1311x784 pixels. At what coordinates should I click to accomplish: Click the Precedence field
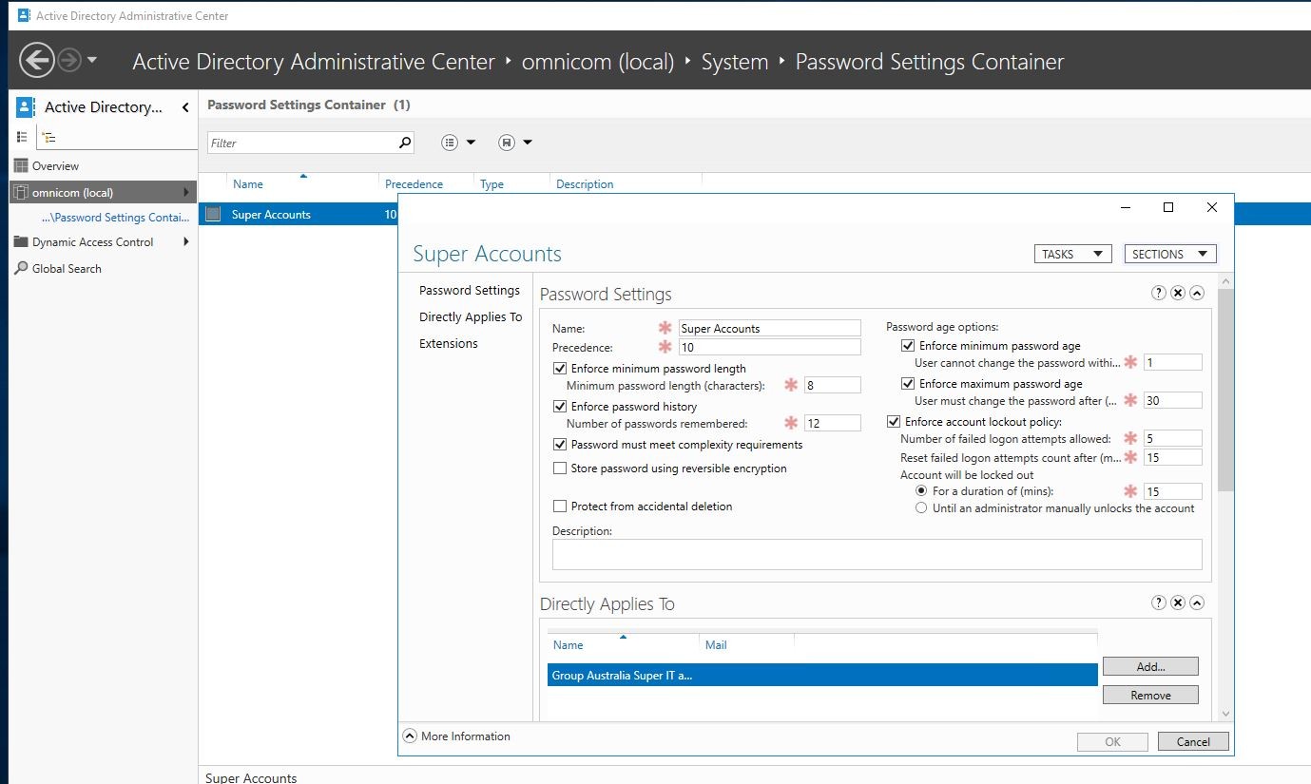click(769, 348)
